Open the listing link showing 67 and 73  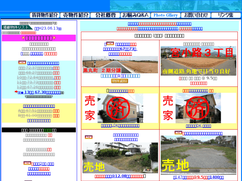pyautogui.click(x=120, y=49)
